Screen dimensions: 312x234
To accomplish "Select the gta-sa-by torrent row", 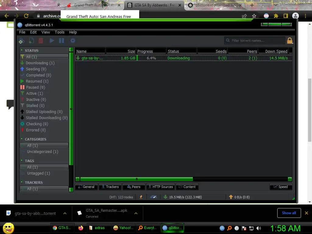I will 183,58.
